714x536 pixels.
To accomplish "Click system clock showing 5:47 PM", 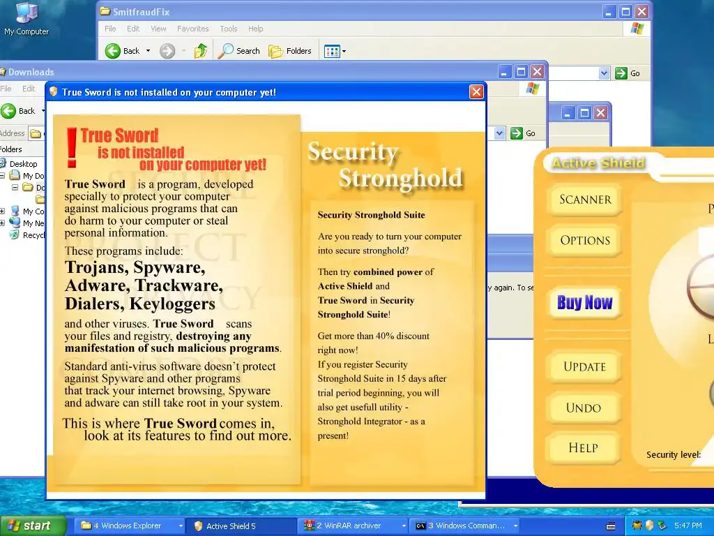I will point(688,526).
